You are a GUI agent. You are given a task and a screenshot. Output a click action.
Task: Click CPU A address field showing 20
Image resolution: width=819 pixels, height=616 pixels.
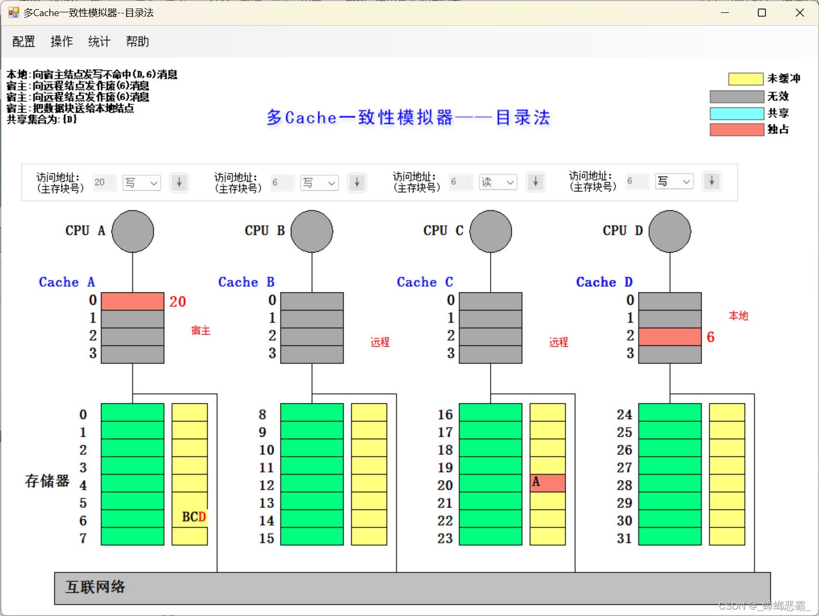105,183
